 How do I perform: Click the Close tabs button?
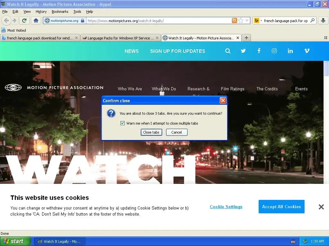(x=151, y=132)
